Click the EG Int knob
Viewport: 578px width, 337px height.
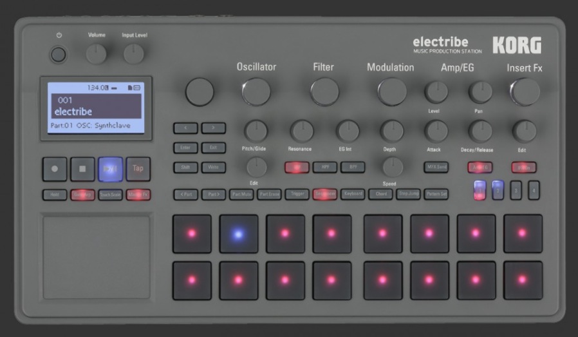(348, 131)
